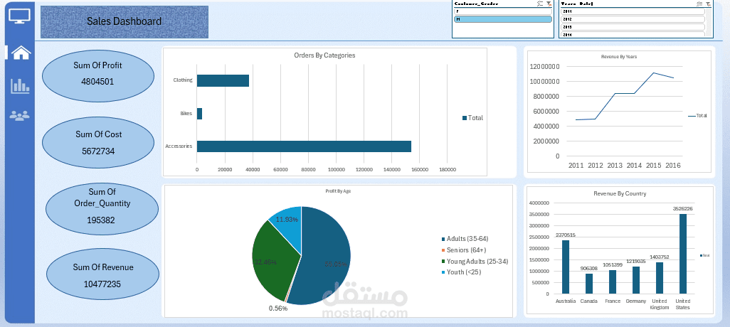The width and height of the screenshot is (730, 327).
Task: Select the Sales Dashboard title box
Action: pos(125,22)
